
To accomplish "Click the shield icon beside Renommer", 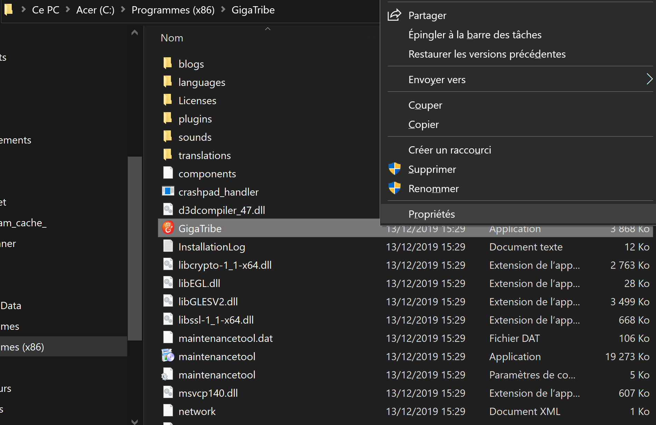I will [394, 188].
